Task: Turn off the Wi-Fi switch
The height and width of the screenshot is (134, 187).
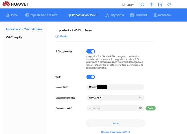Action: click(x=91, y=77)
